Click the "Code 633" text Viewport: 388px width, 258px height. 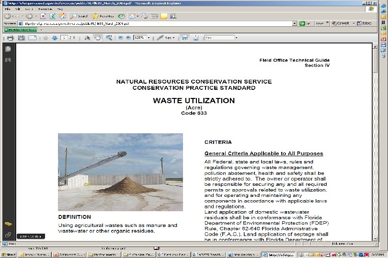[194, 113]
